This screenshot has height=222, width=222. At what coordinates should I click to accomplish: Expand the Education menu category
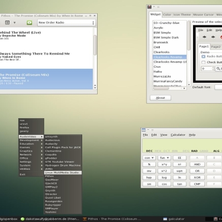tap(31, 144)
